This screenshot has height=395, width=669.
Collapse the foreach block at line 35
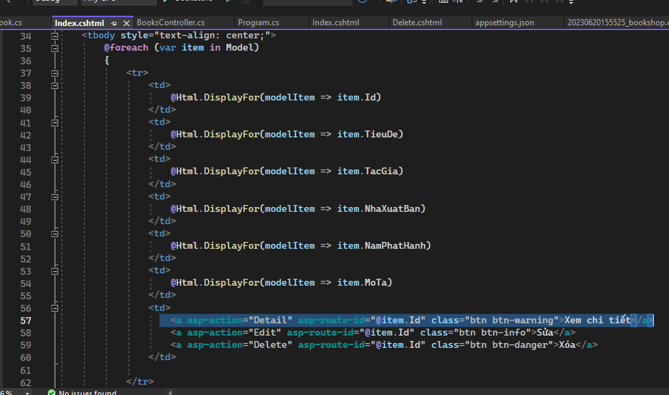point(54,48)
